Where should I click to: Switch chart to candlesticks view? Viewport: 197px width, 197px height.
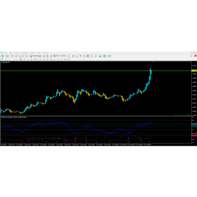tap(73, 56)
